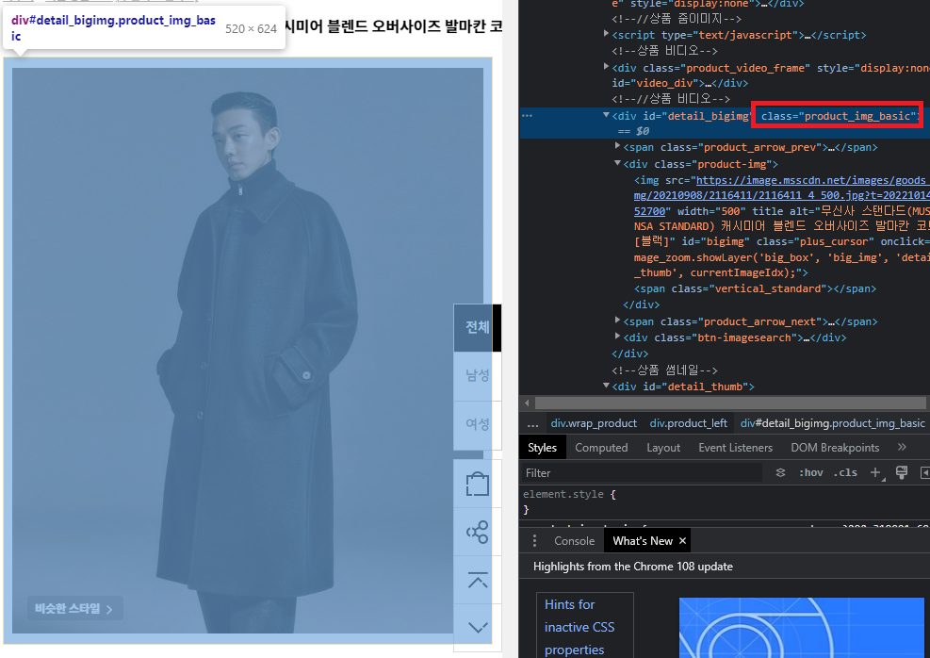Click the blue What's New preview thumbnail

point(804,628)
